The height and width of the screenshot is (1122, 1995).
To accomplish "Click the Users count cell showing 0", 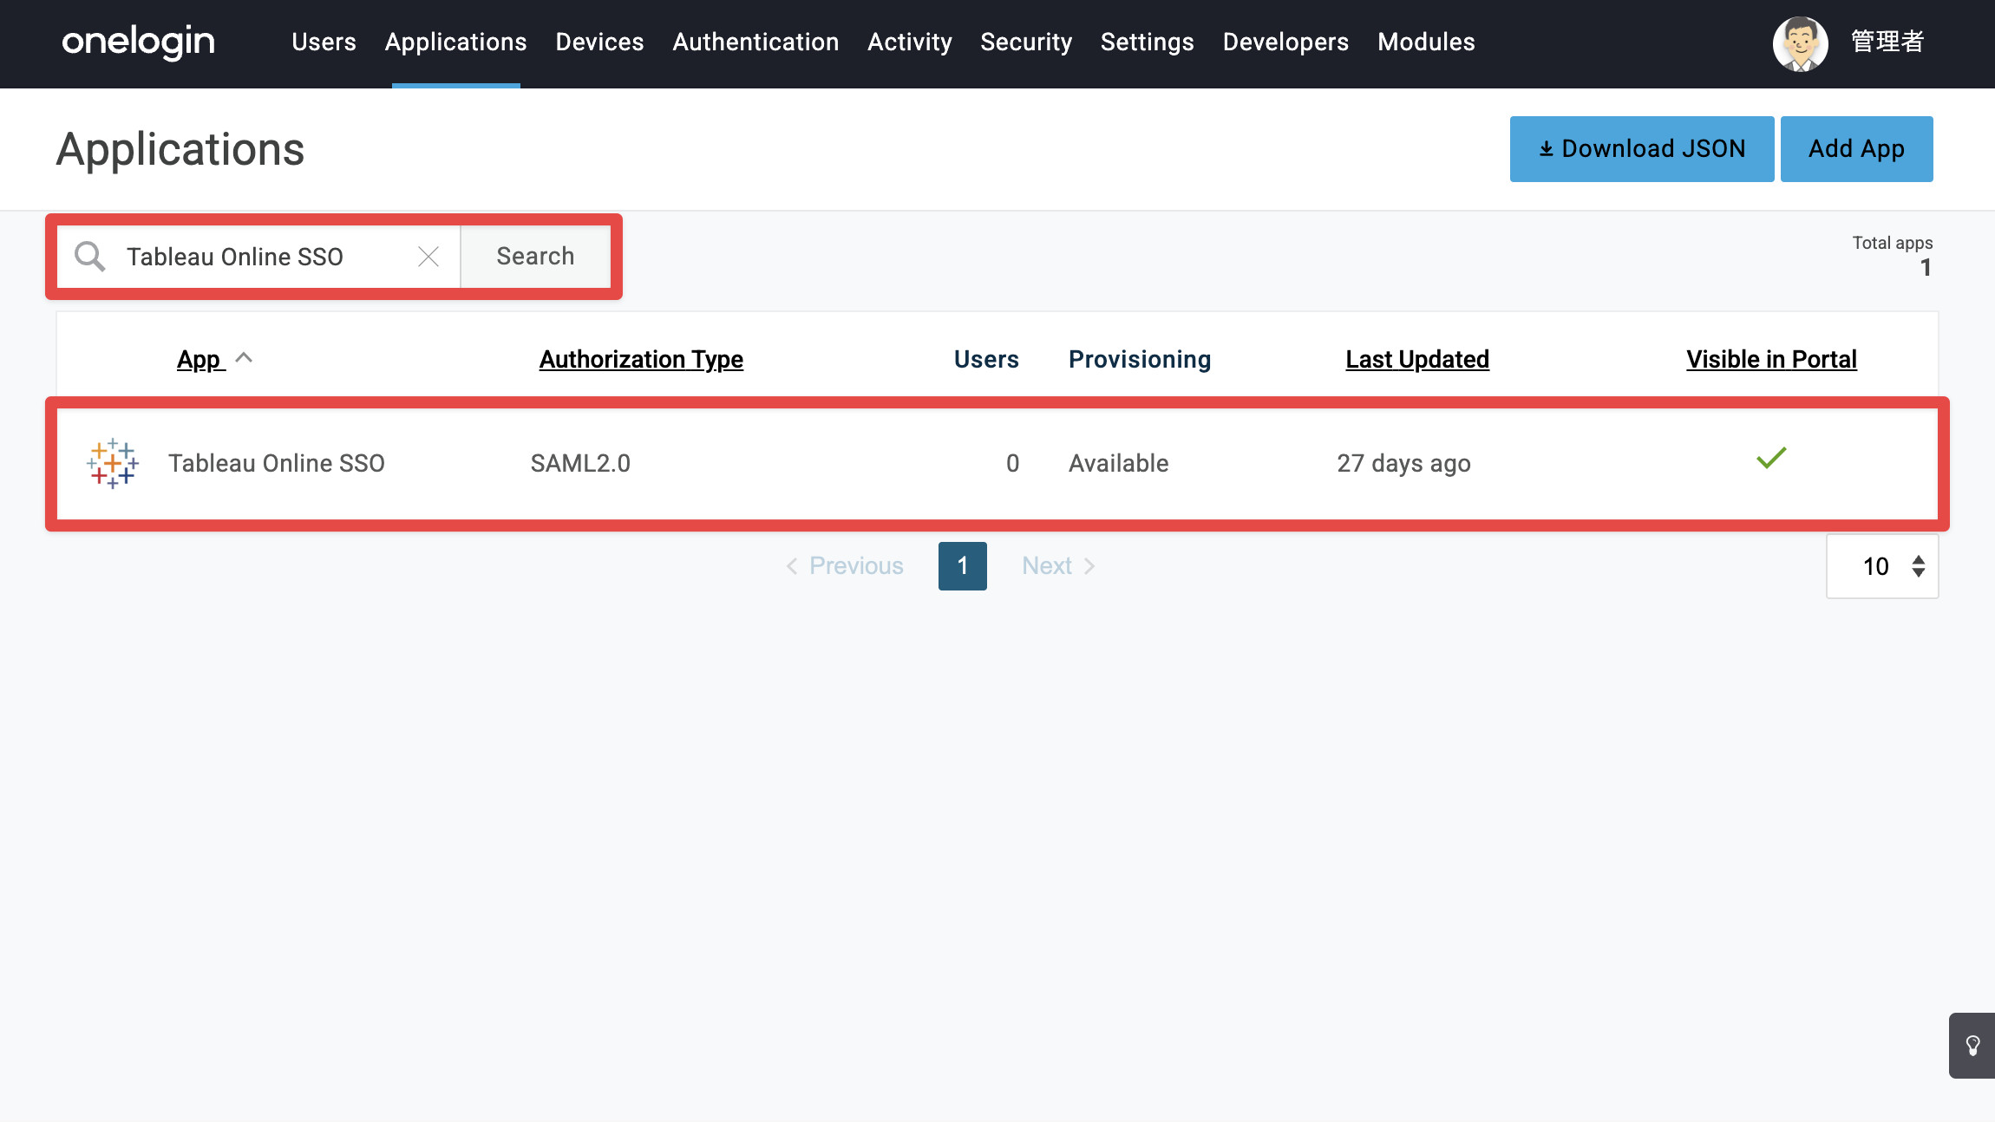I will point(1012,463).
